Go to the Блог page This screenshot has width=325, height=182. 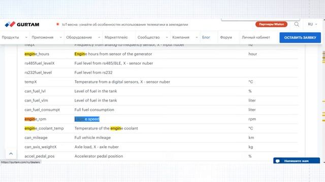206,37
